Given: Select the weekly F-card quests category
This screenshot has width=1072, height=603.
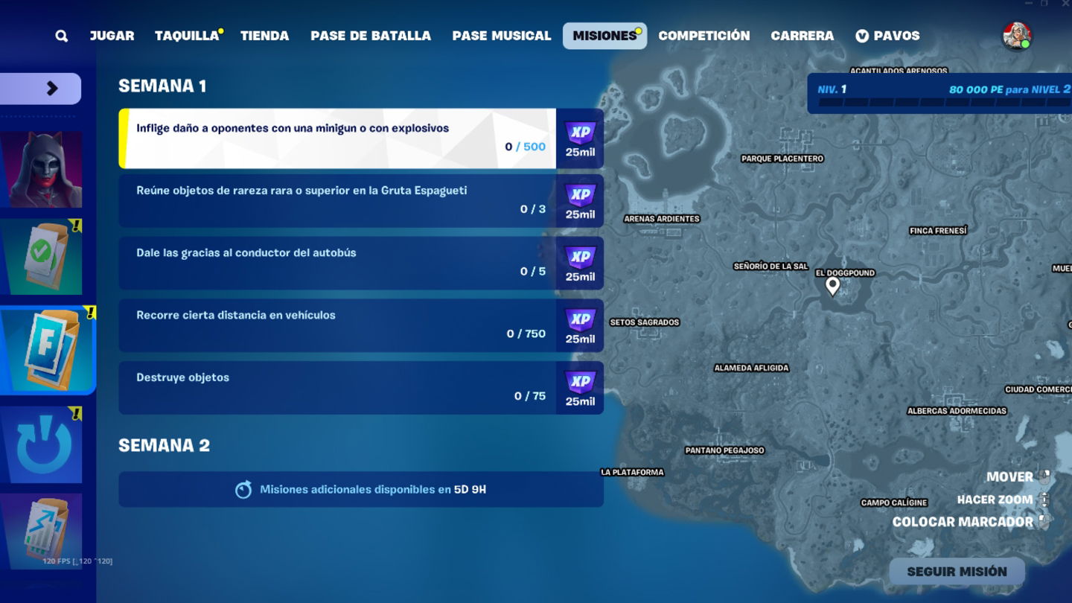Looking at the screenshot, I should (48, 351).
